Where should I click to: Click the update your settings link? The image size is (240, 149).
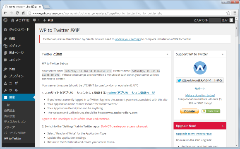click(128, 39)
